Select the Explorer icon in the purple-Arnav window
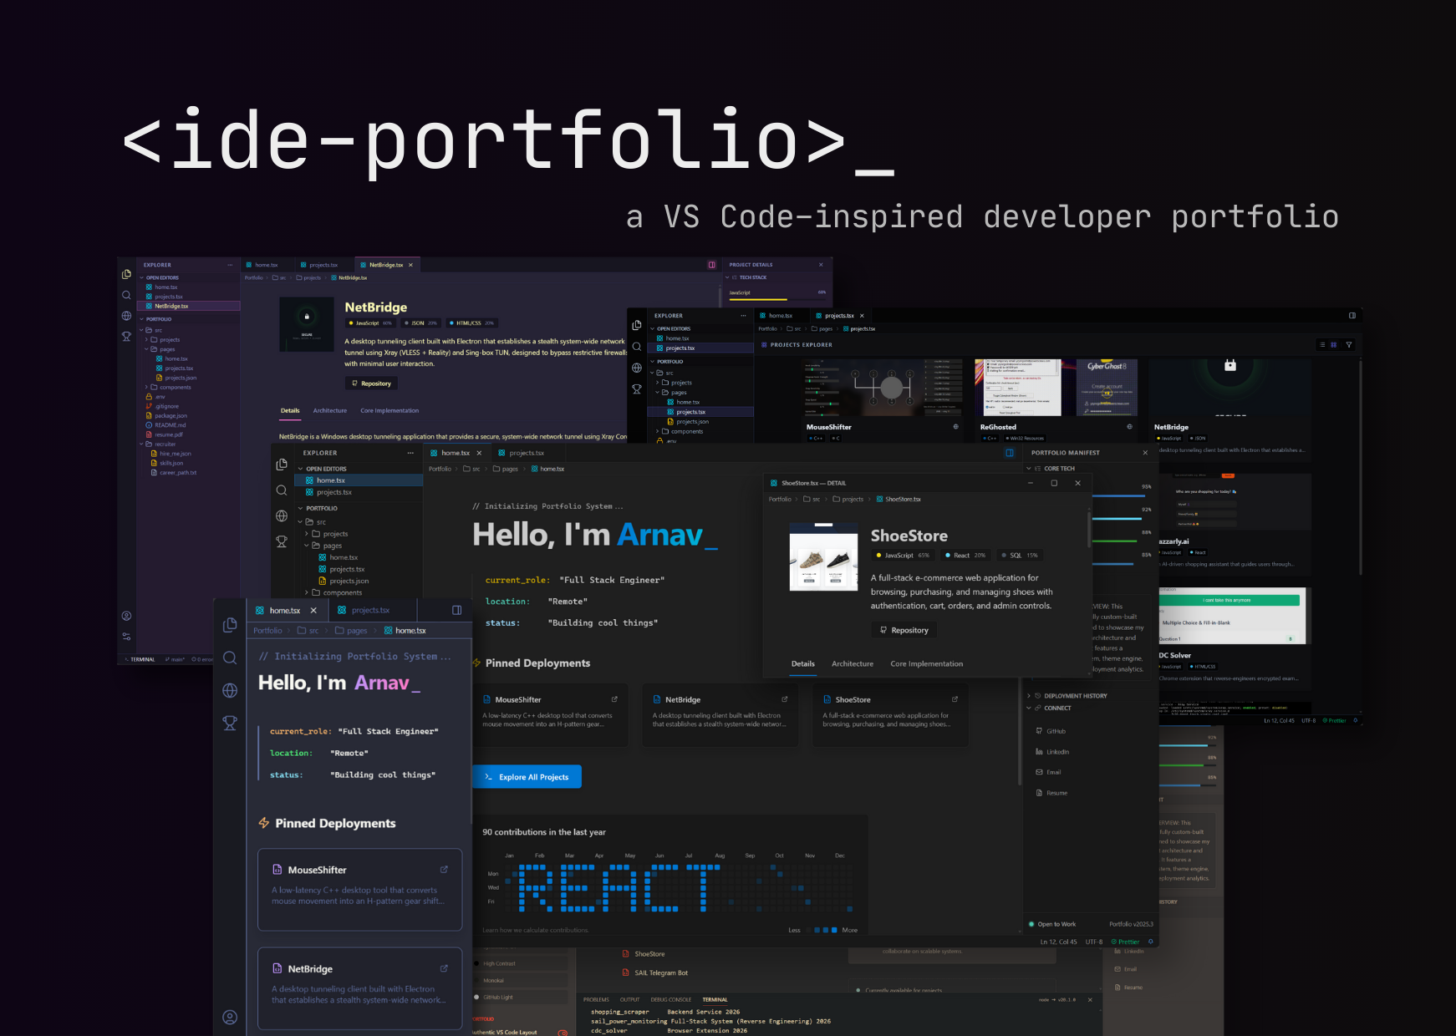 point(230,625)
